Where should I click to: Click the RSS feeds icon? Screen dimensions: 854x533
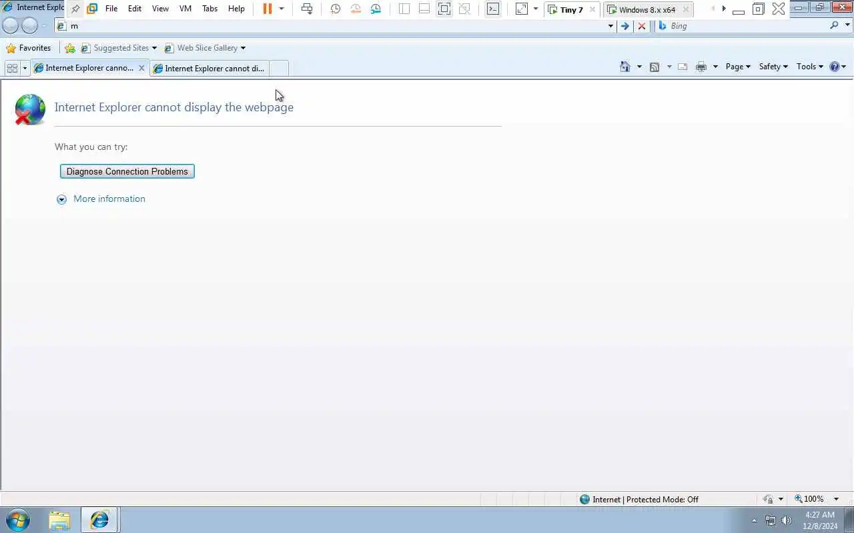[x=655, y=67]
